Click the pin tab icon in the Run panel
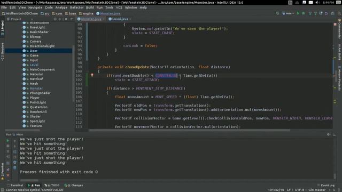The height and width of the screenshot is (192, 342). pyautogui.click(x=8, y=170)
